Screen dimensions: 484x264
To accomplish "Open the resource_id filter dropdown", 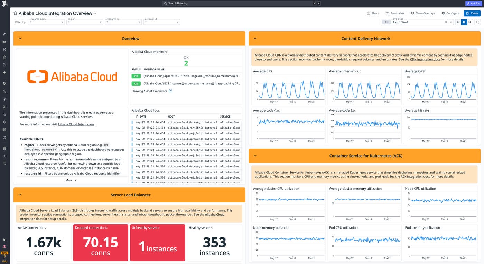I will coord(123,22).
